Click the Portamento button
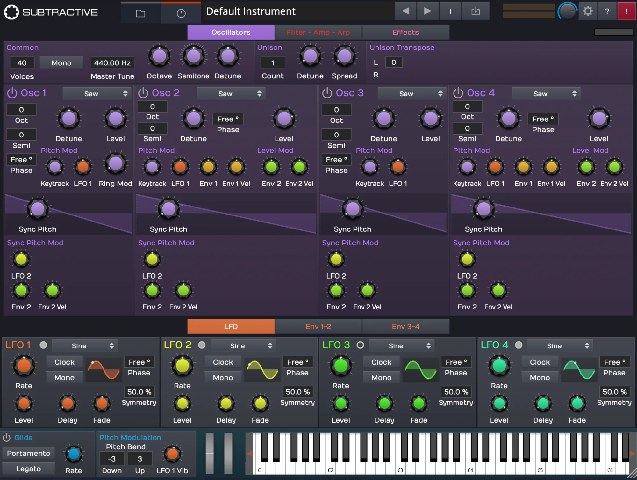637x480 pixels. [28, 453]
